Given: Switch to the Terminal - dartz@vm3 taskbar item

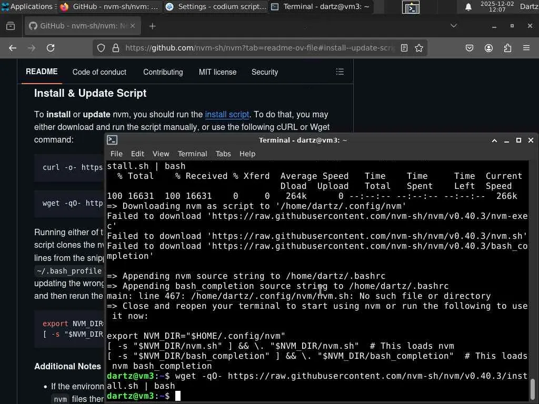Looking at the screenshot, I should tap(321, 6).
